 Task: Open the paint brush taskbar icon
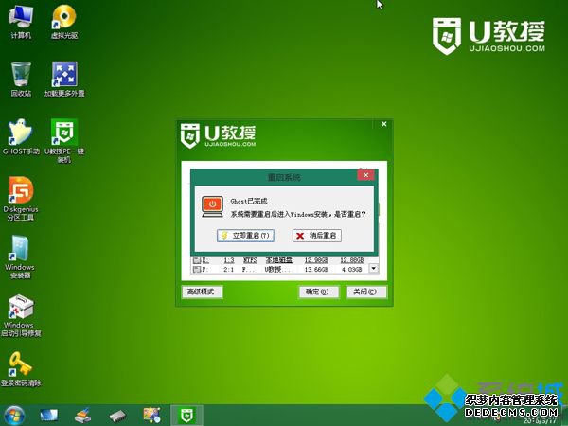click(82, 416)
